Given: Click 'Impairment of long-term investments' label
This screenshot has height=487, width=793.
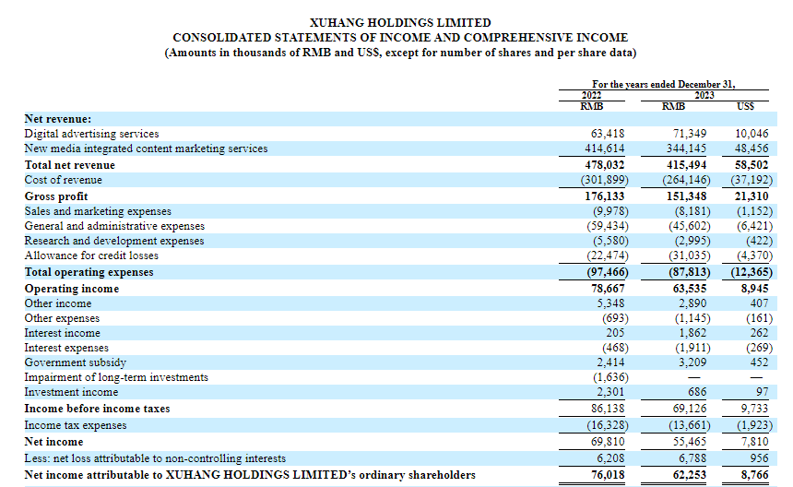Looking at the screenshot, I should coord(116,377).
